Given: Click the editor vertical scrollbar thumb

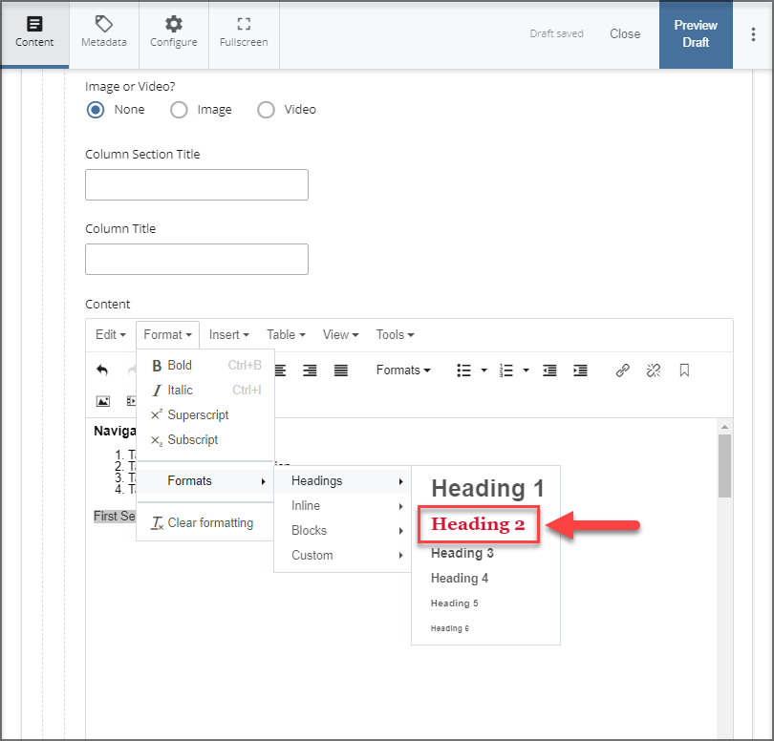Looking at the screenshot, I should pos(724,466).
